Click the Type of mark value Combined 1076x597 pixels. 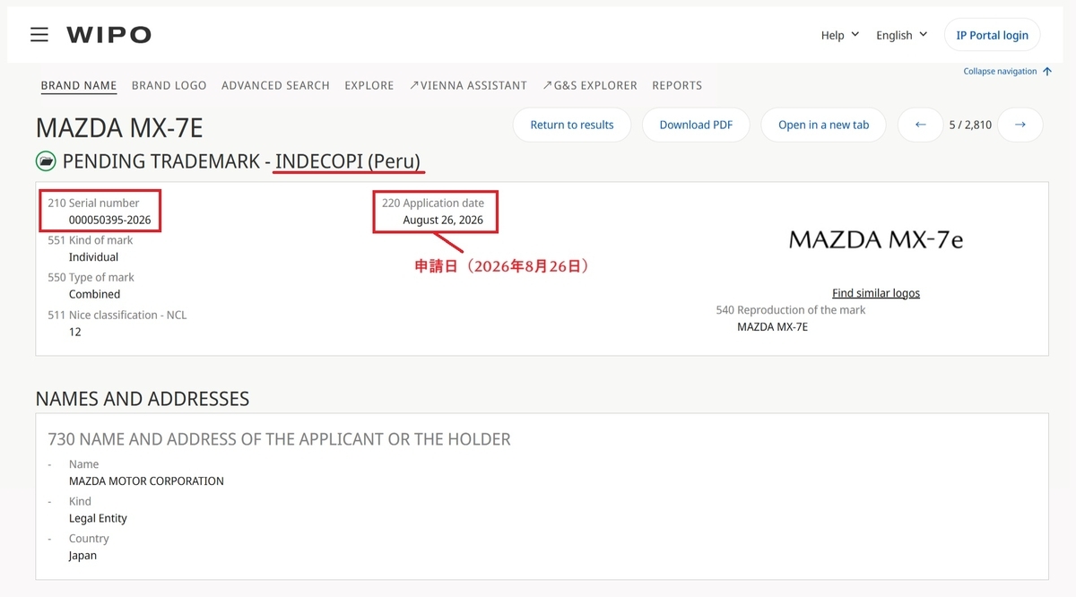pos(94,294)
